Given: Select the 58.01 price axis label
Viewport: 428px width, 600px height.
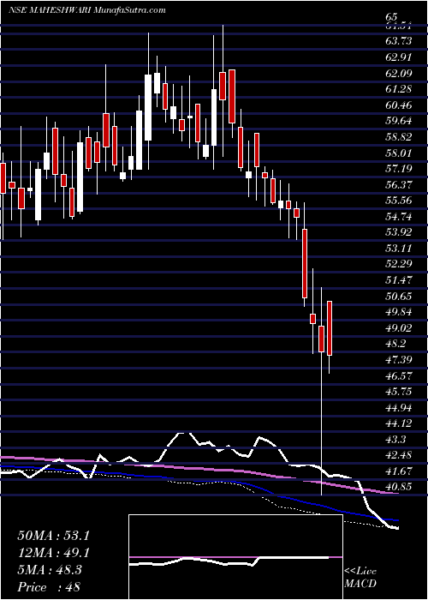Looking at the screenshot, I should (x=399, y=153).
